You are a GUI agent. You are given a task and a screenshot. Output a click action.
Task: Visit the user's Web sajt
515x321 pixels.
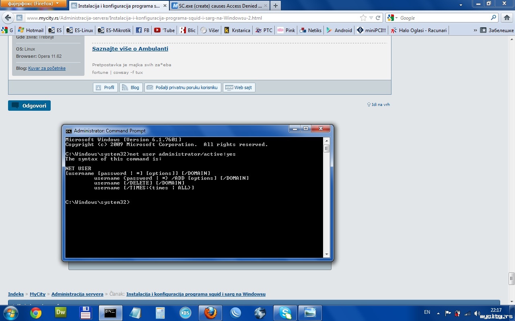(239, 87)
